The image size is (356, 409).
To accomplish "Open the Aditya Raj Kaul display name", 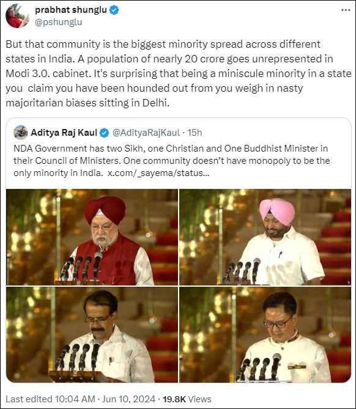I will pyautogui.click(x=64, y=133).
